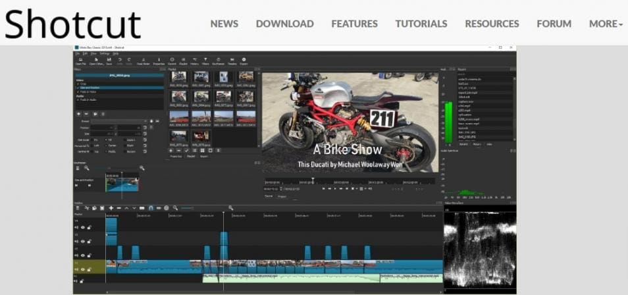
Task: Click the Open File toolbar icon
Action: tap(80, 61)
